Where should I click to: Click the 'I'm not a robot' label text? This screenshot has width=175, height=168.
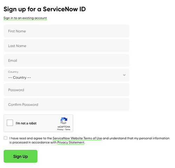[x=26, y=123]
